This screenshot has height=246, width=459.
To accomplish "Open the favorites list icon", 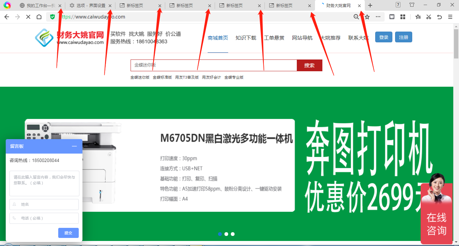I will tap(418, 17).
